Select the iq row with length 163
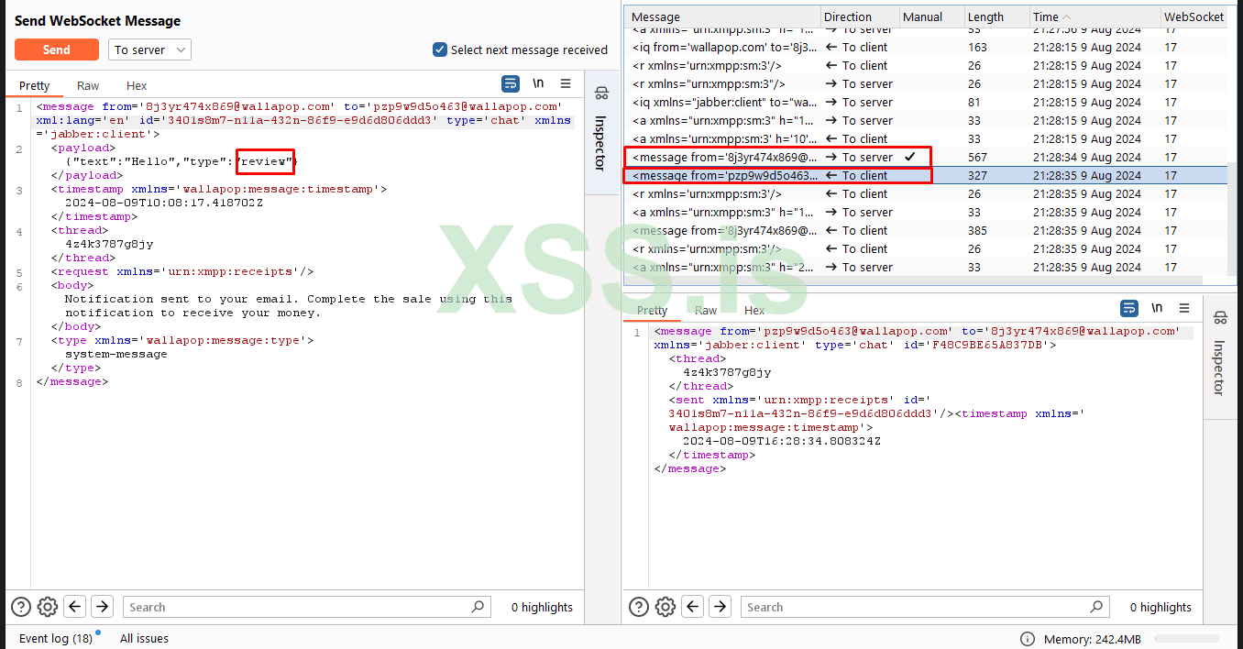The height and width of the screenshot is (649, 1243). [x=926, y=47]
